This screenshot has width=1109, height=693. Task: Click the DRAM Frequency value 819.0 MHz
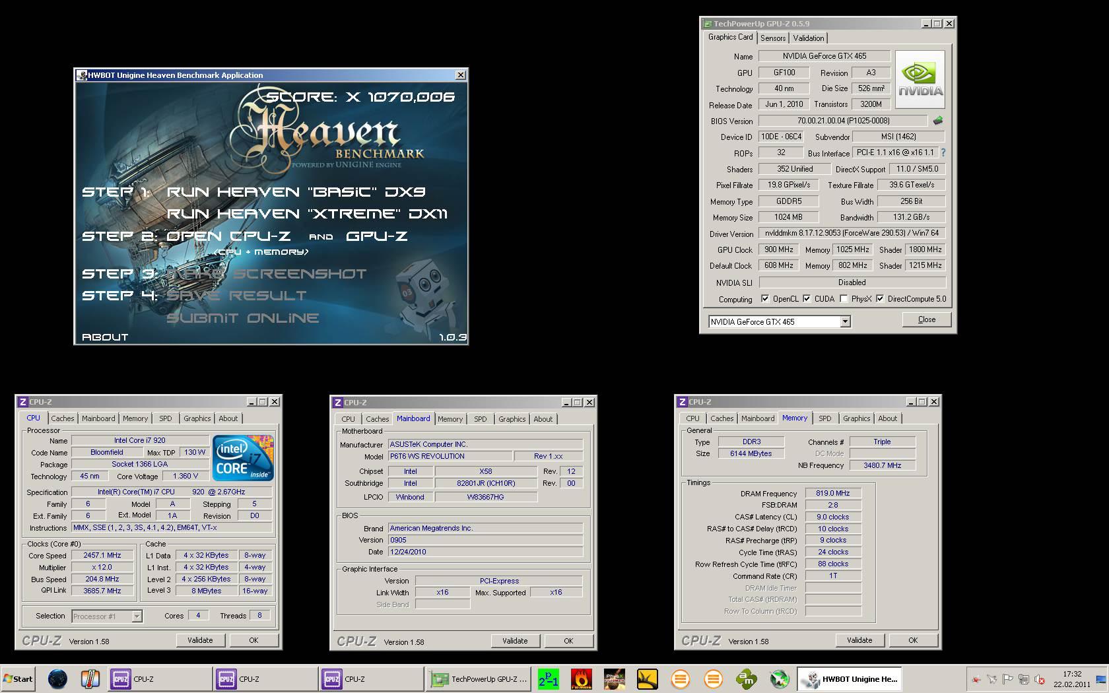click(833, 494)
